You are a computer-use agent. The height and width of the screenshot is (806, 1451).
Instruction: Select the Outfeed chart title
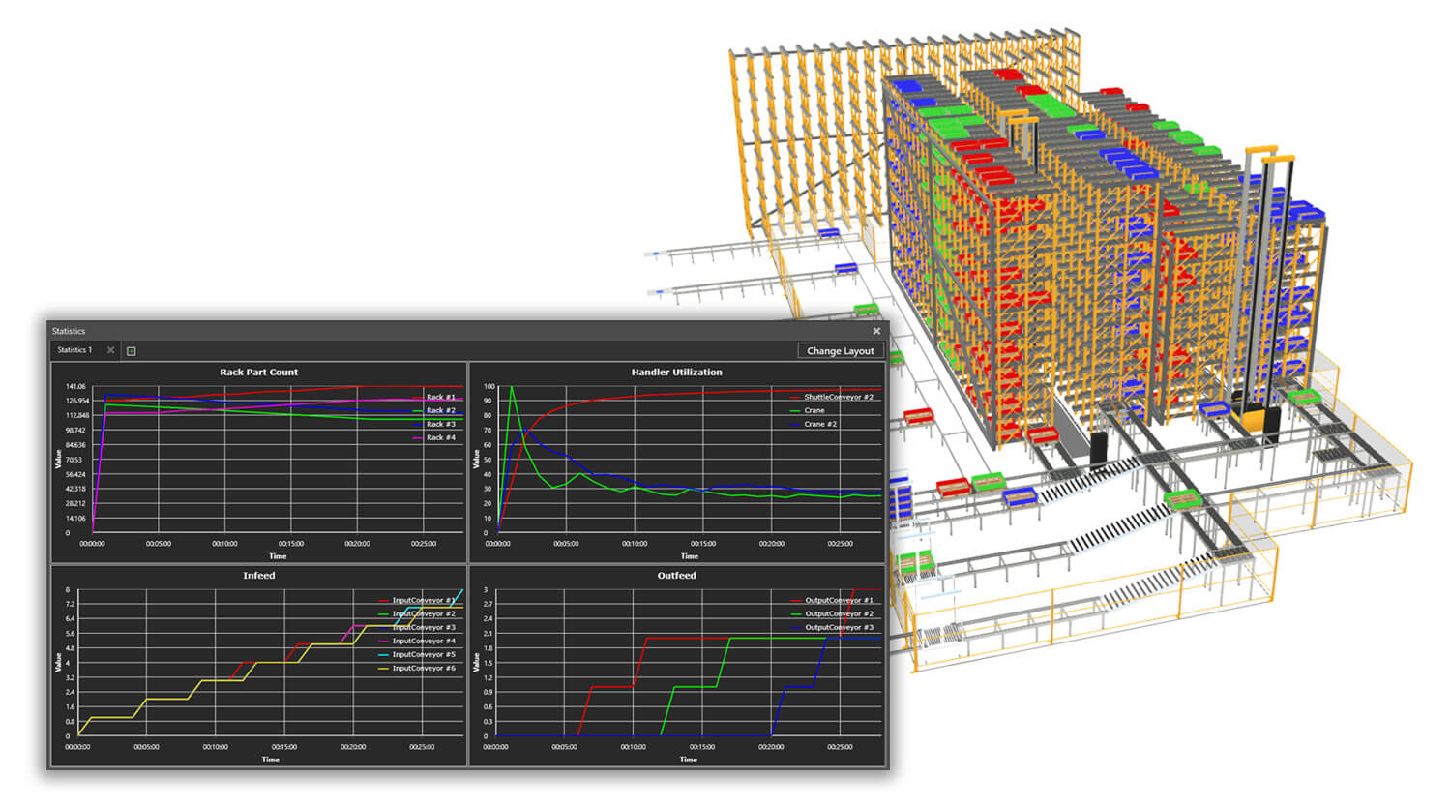(x=676, y=575)
